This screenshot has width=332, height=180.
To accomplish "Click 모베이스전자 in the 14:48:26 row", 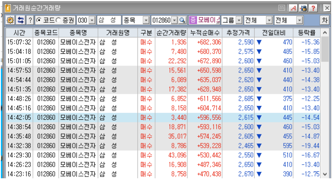I will [x=78, y=99].
